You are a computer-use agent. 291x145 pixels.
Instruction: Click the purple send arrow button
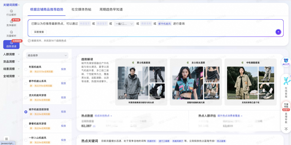click(x=278, y=32)
